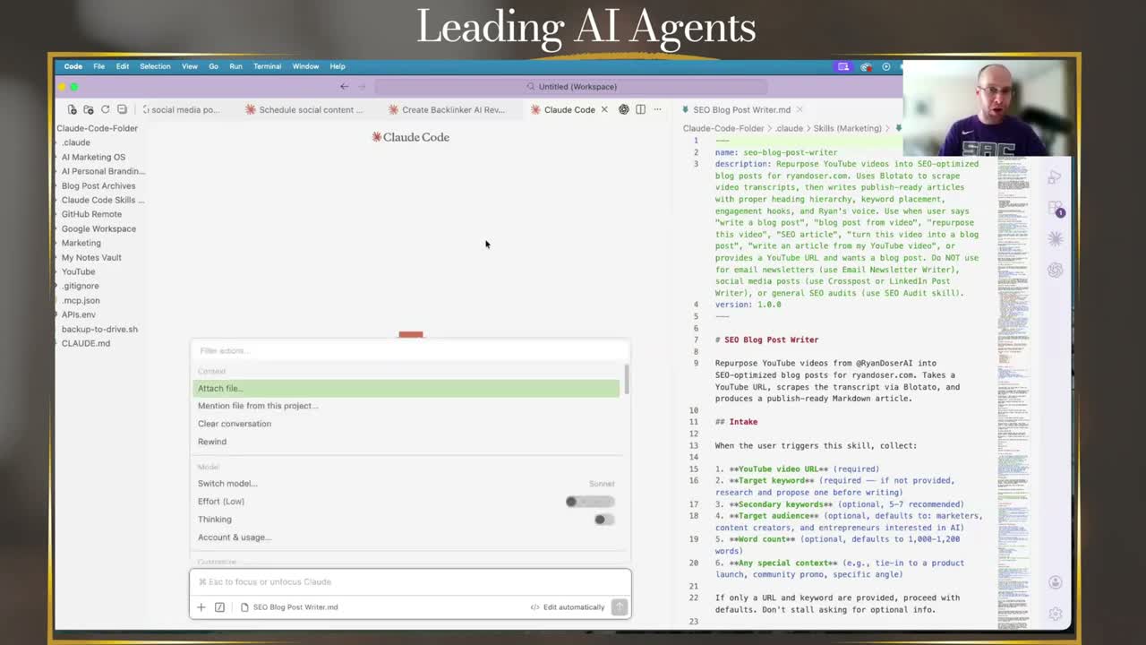Image resolution: width=1146 pixels, height=645 pixels.
Task: Click the circular play icon in menu bar
Action: (x=886, y=66)
